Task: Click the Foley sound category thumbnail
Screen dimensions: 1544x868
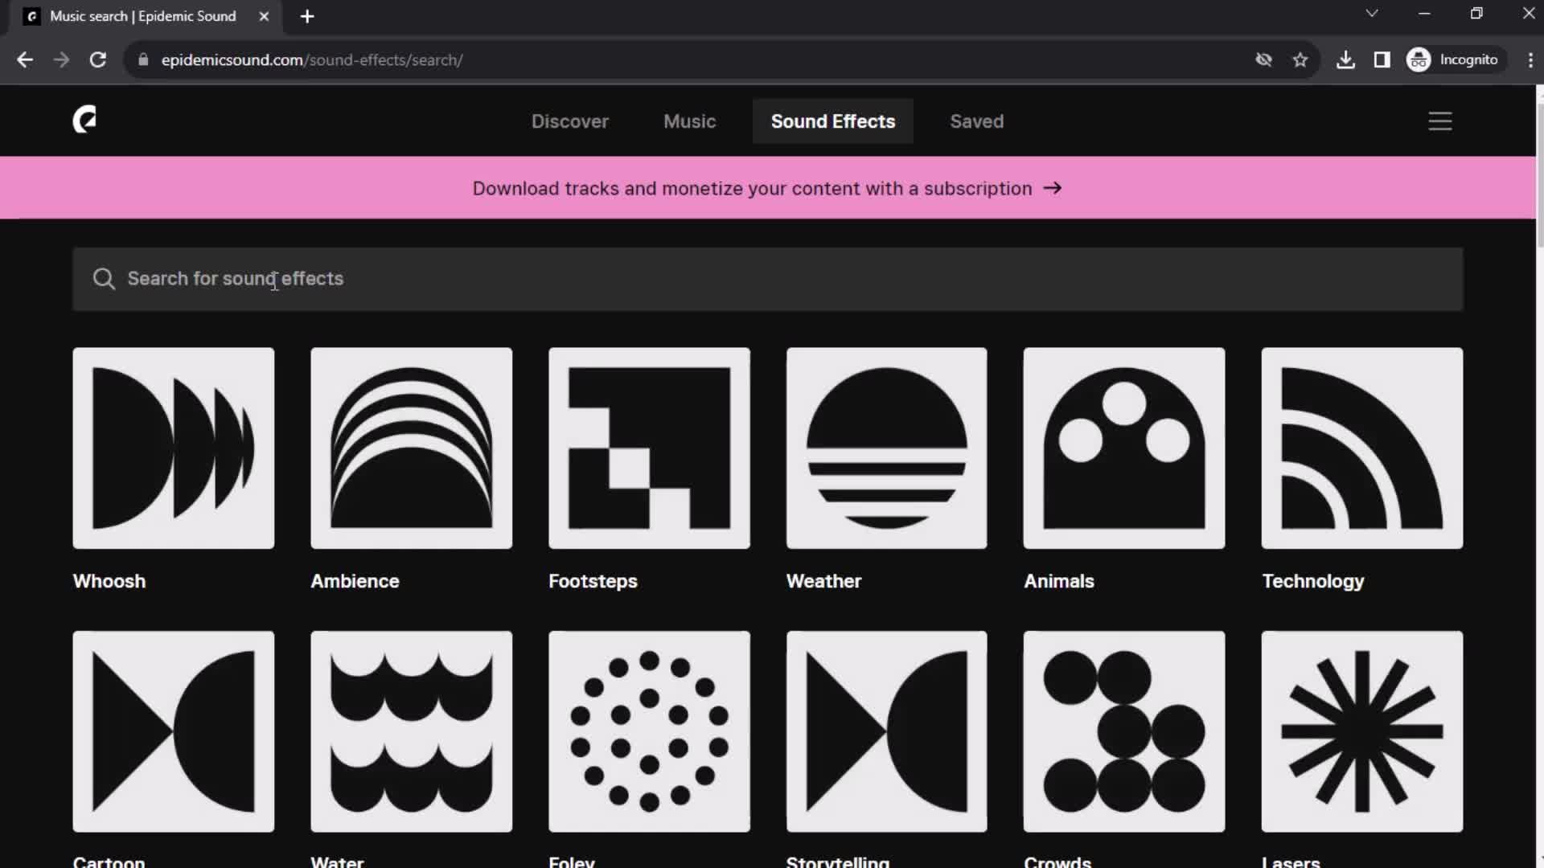Action: pos(649,731)
